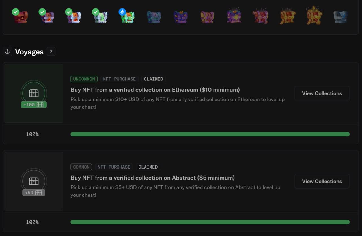
Task: Click the fourth chest with green checkmark
Action: (101, 17)
